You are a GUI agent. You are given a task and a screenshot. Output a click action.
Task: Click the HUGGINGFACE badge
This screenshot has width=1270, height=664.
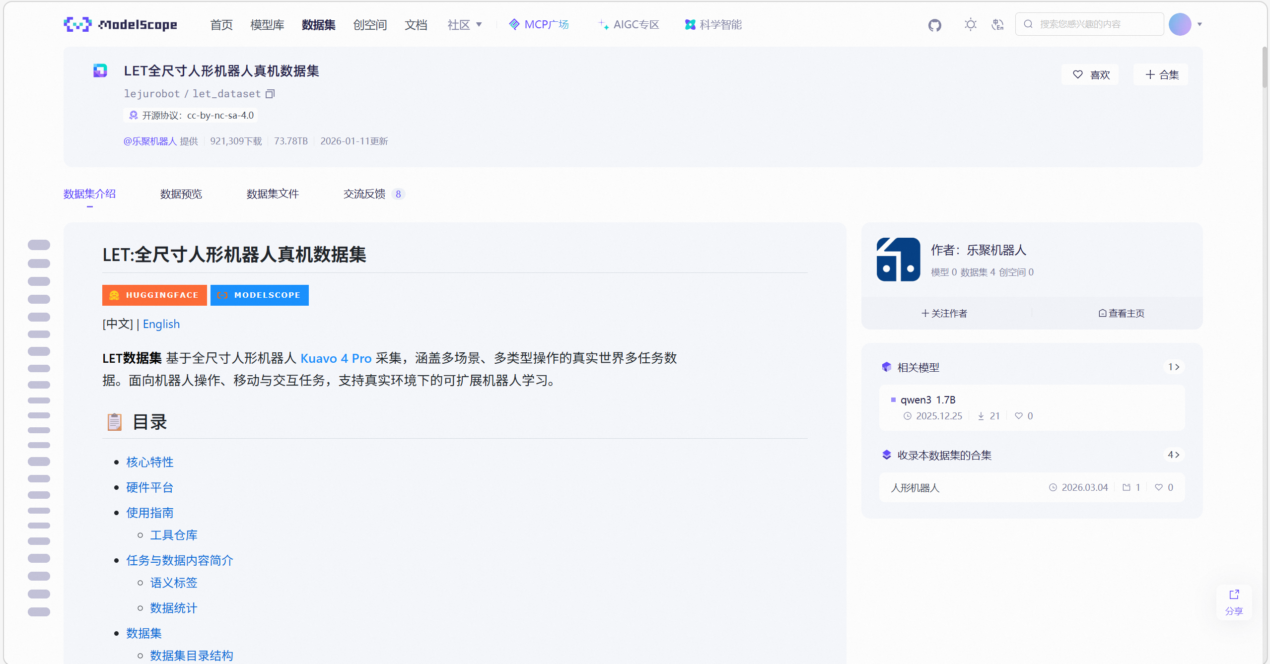coord(154,295)
